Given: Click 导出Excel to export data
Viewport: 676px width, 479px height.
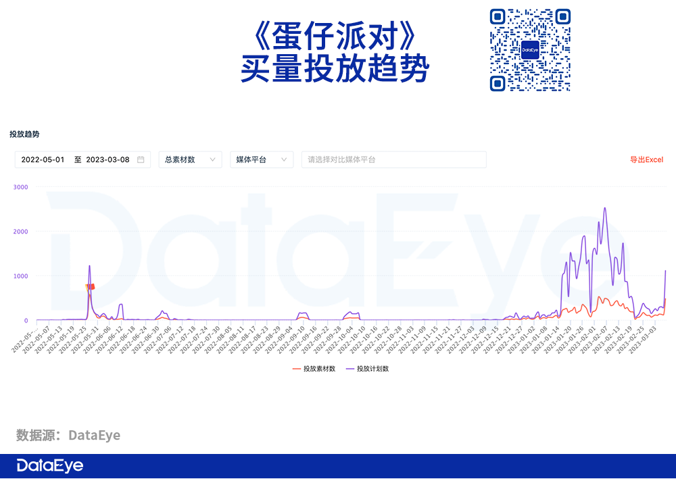Looking at the screenshot, I should pos(646,160).
